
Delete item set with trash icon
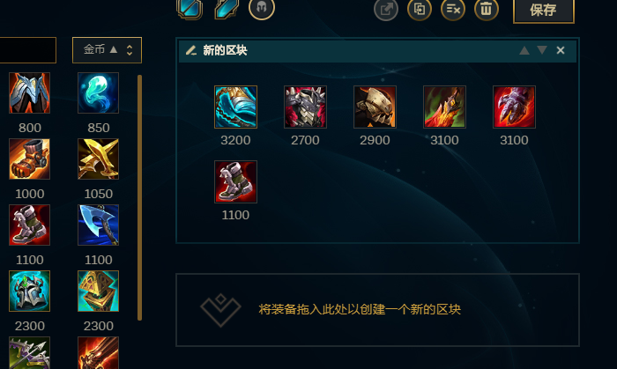(x=487, y=9)
